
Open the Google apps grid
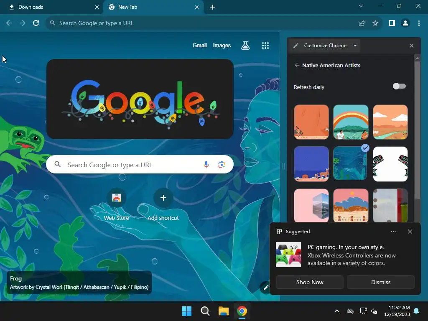pos(265,45)
